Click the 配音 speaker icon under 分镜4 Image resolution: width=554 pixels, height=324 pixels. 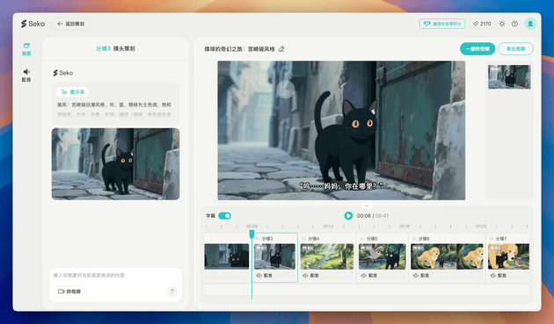(x=305, y=276)
